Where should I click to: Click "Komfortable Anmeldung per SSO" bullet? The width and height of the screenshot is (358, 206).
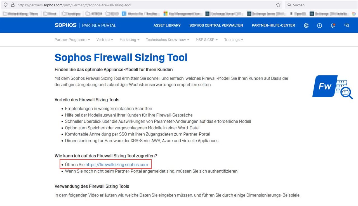(137, 134)
